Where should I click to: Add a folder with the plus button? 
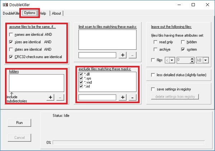[50, 97]
